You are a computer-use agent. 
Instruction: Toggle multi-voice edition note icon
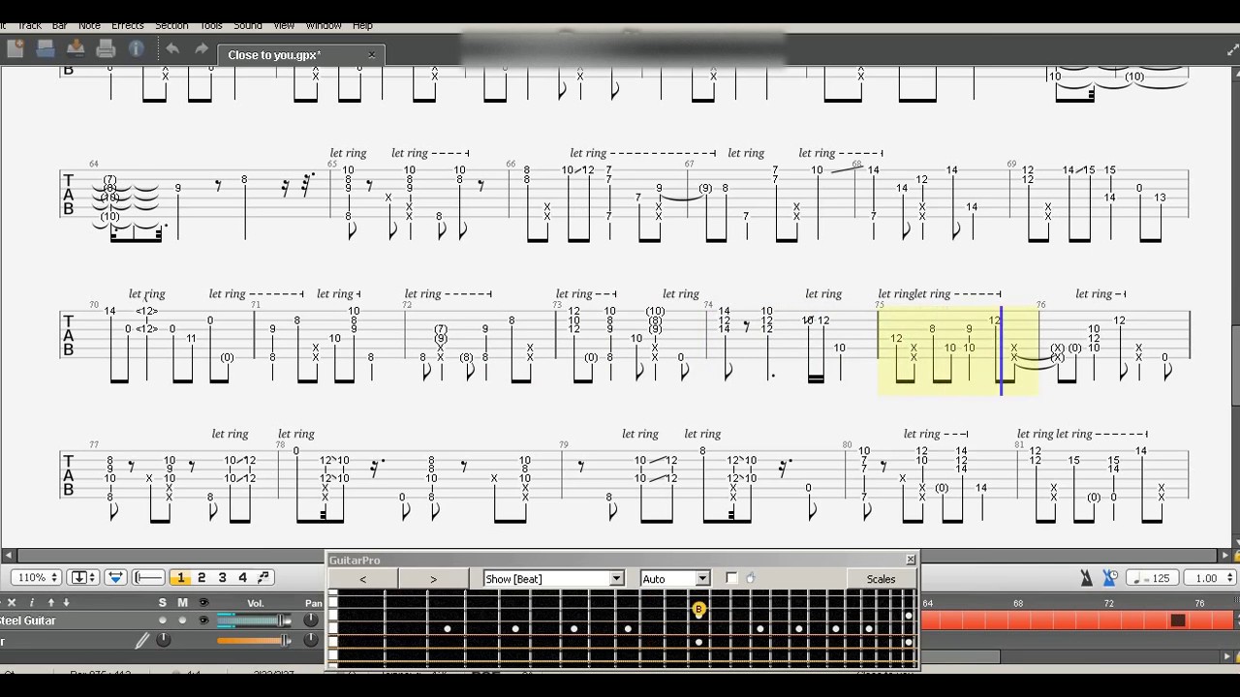pos(263,578)
